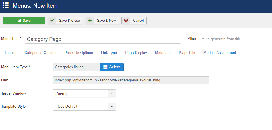Click the edit icon inside the Save button
This screenshot has height=130, width=272.
[x=20, y=20]
